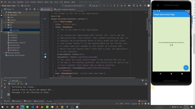Open Project panel settings gear
This screenshot has width=195, height=109.
point(34,9)
